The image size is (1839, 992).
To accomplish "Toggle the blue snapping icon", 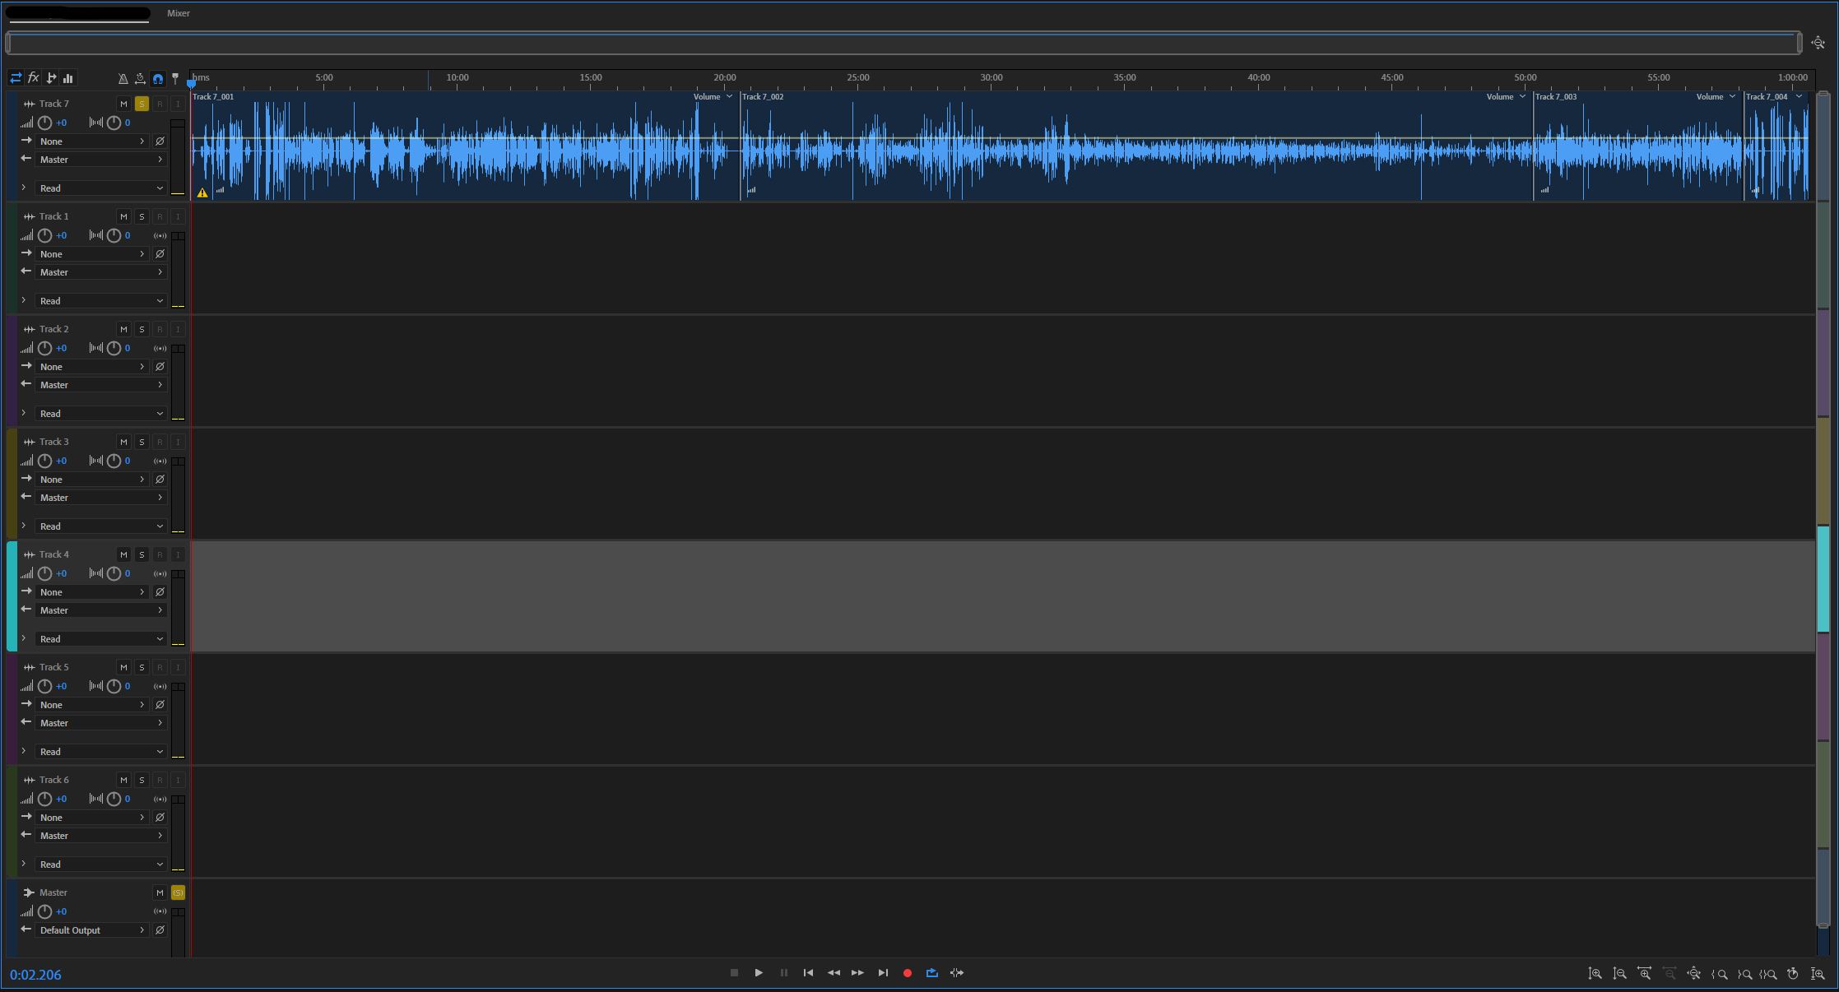I will tap(158, 79).
